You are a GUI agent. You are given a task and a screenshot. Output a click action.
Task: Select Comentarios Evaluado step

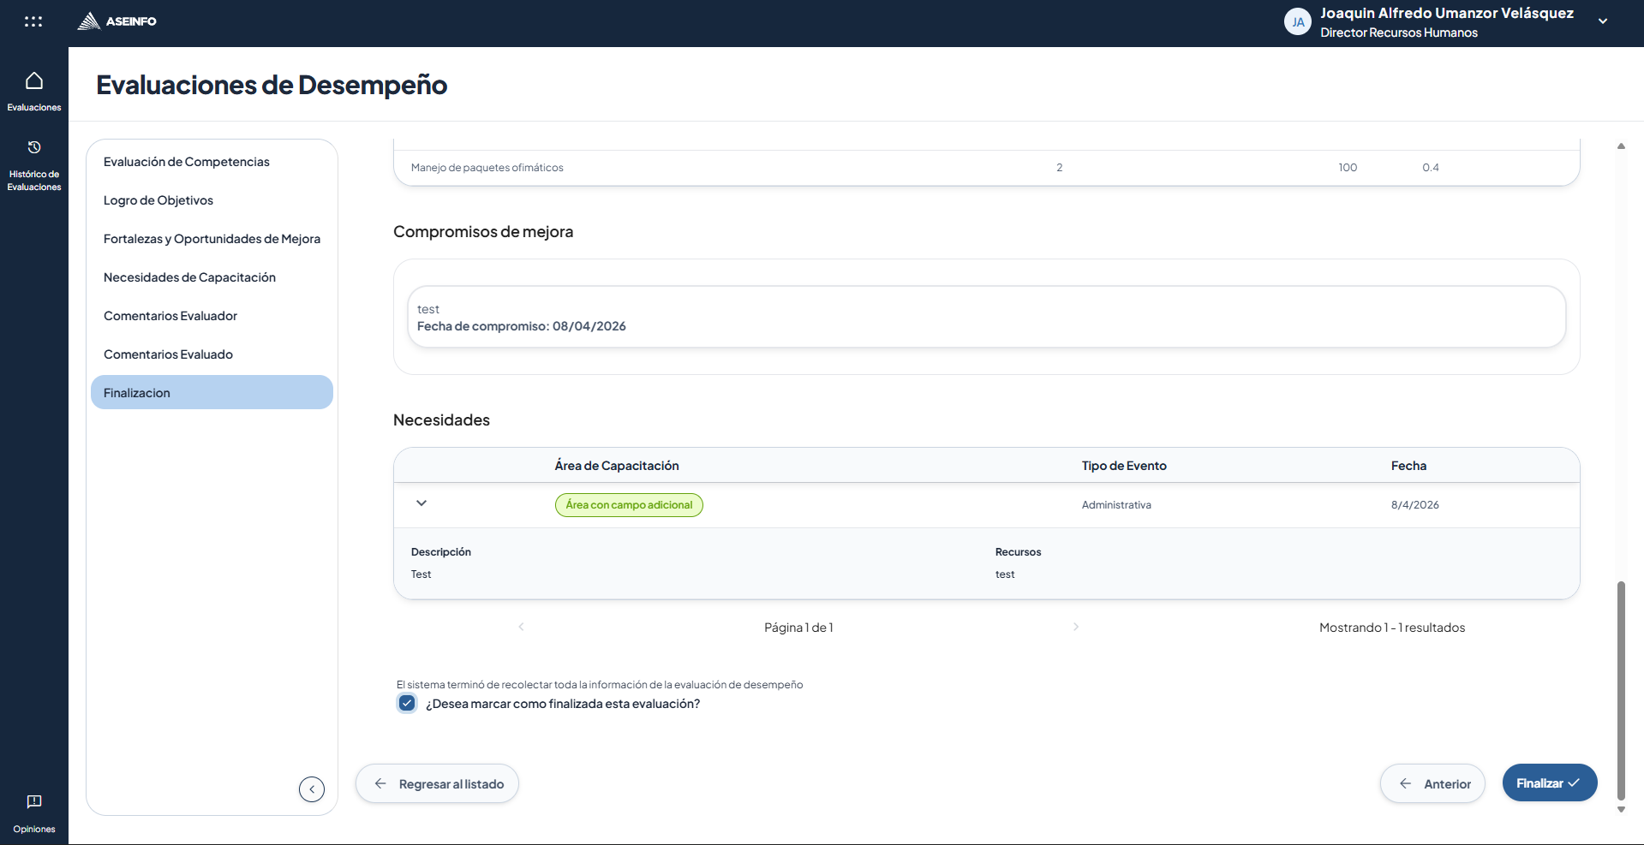[x=212, y=354]
